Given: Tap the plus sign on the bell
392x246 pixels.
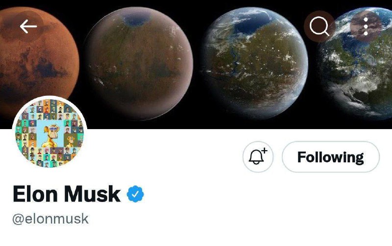Looking at the screenshot, I should pos(265,151).
